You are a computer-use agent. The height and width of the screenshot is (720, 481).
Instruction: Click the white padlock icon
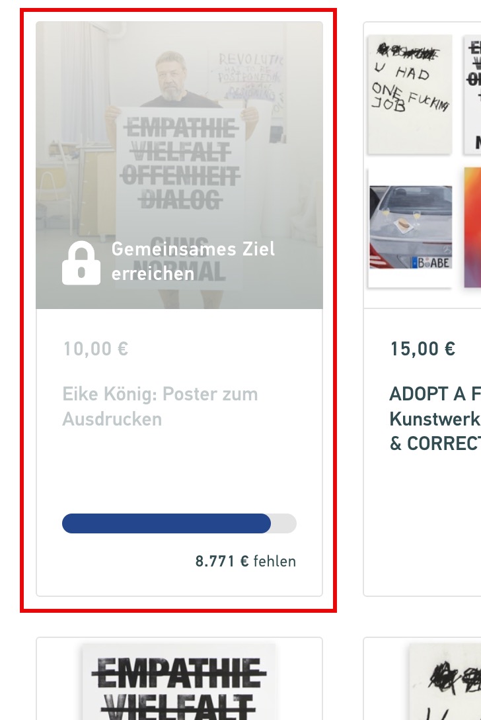click(81, 263)
